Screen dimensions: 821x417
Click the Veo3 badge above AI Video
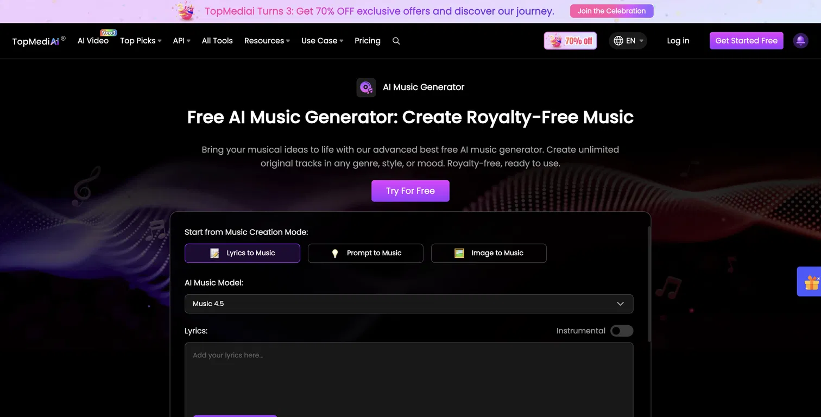tap(109, 33)
